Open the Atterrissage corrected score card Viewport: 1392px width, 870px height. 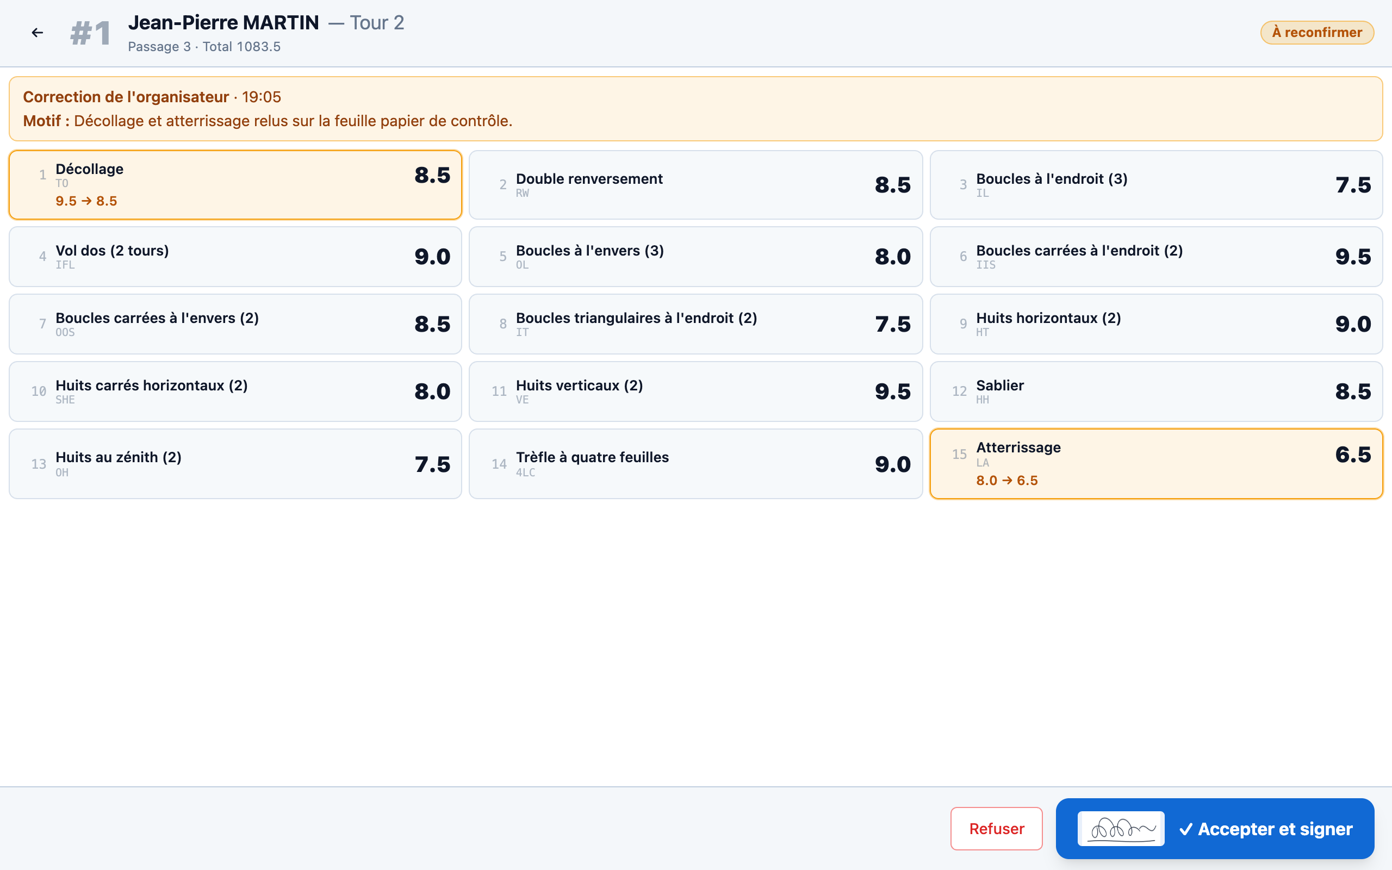(1156, 464)
